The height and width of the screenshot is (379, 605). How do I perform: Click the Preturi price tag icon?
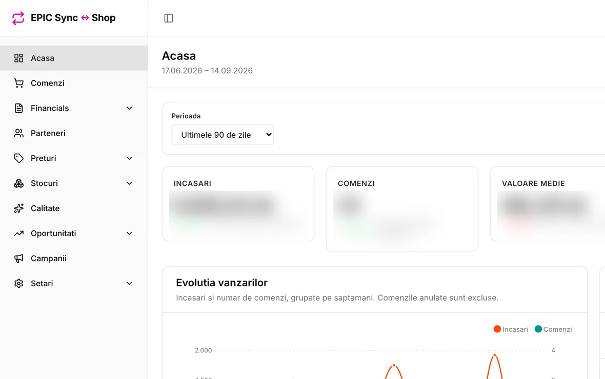pyautogui.click(x=18, y=158)
